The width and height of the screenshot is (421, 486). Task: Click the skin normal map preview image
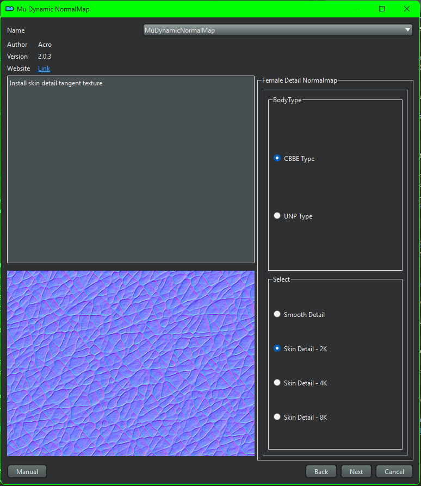click(x=131, y=363)
